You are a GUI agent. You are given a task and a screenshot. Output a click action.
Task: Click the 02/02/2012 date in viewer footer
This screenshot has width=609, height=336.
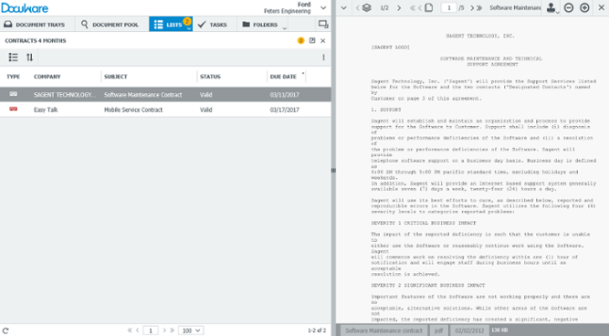[x=469, y=331]
